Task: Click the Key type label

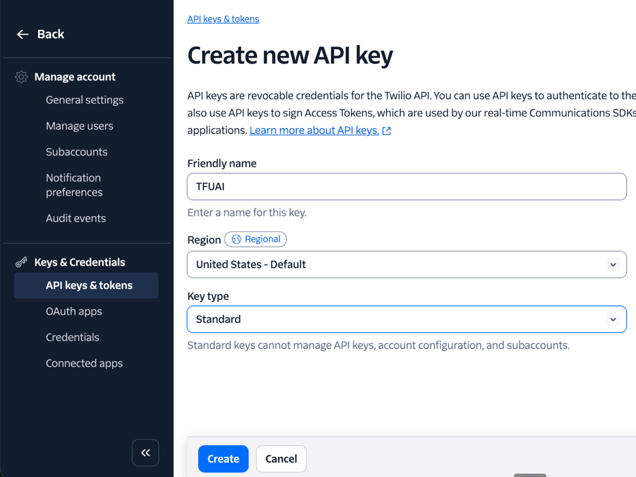Action: 208,296
